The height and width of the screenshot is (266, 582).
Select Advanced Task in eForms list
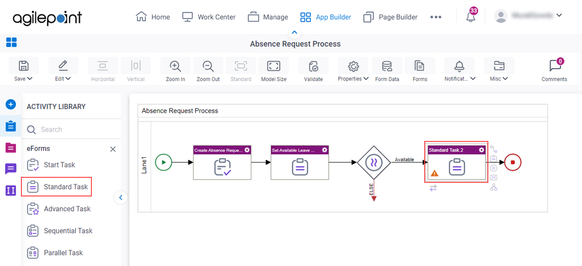tap(59, 209)
